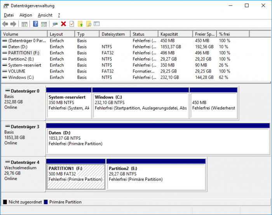The image size is (272, 215).
Task: Select the Daten (D:) partition block
Action: tap(158, 139)
